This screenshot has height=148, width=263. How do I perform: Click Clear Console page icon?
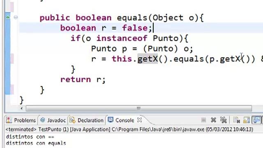[x=237, y=120]
